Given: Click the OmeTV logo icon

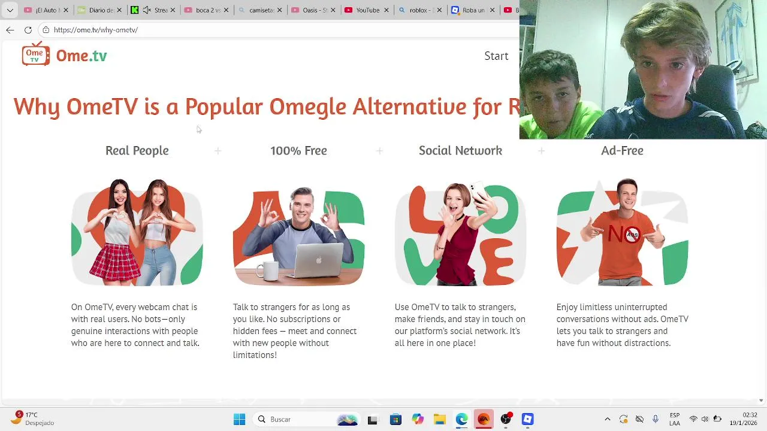Looking at the screenshot, I should pyautogui.click(x=35, y=54).
